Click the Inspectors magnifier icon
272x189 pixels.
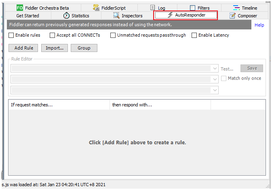coord(116,16)
